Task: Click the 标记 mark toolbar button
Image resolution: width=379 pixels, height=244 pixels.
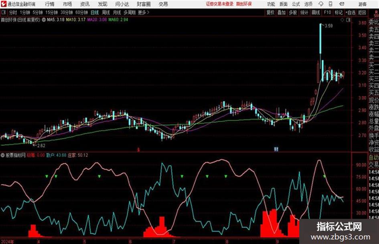Action: 338,12
